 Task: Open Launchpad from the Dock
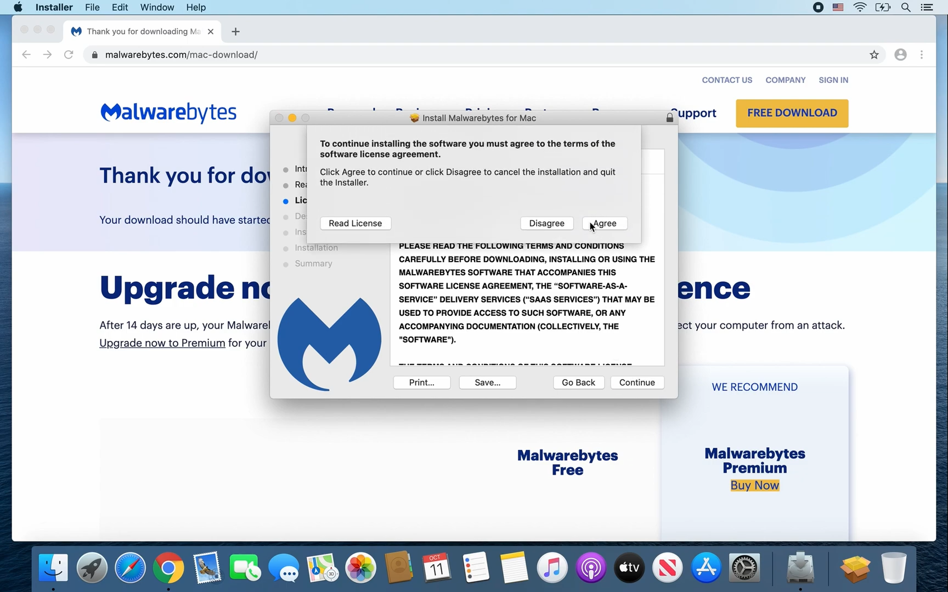(x=92, y=567)
